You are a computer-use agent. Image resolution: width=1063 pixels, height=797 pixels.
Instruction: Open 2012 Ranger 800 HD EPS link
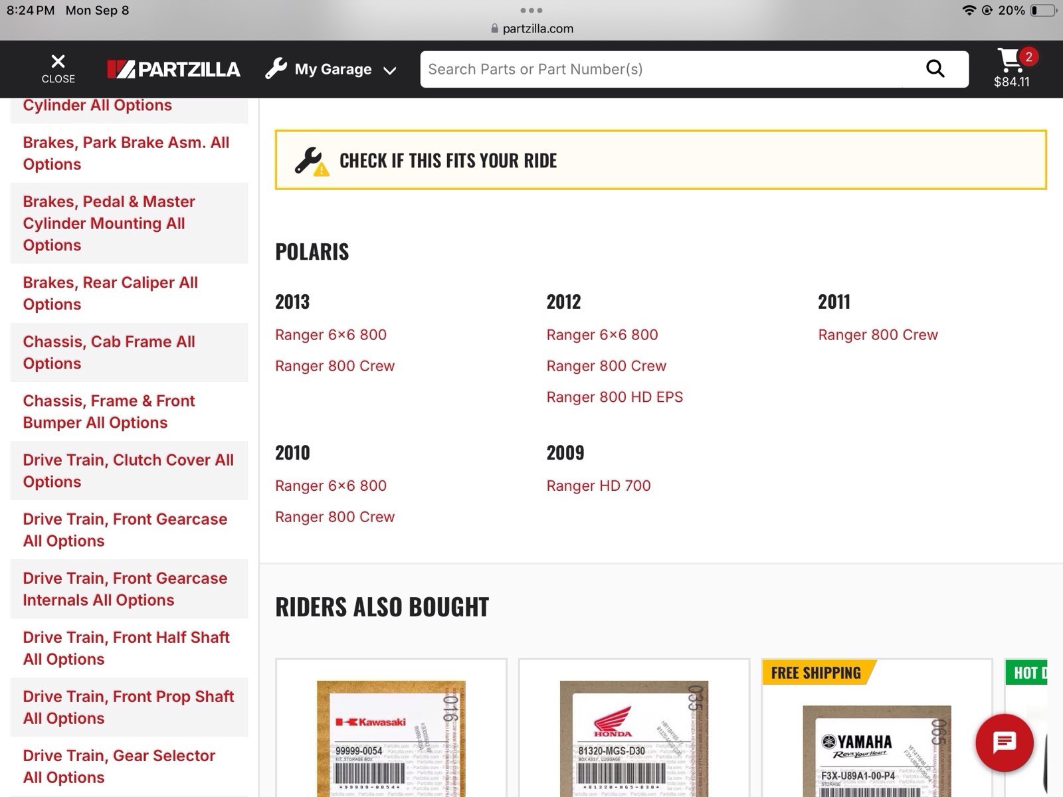pyautogui.click(x=615, y=397)
